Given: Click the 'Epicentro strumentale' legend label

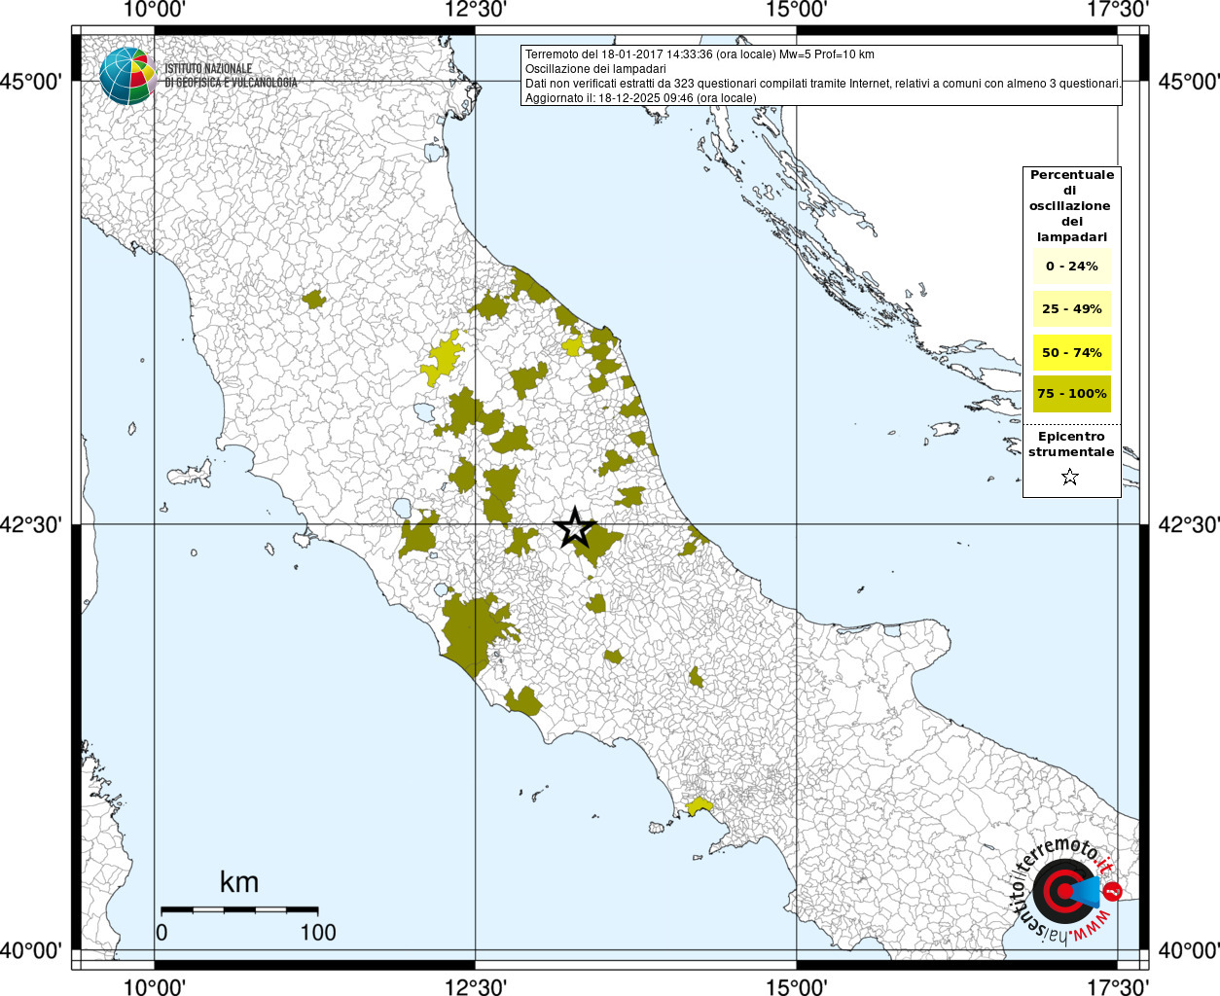Looking at the screenshot, I should click(x=1071, y=445).
